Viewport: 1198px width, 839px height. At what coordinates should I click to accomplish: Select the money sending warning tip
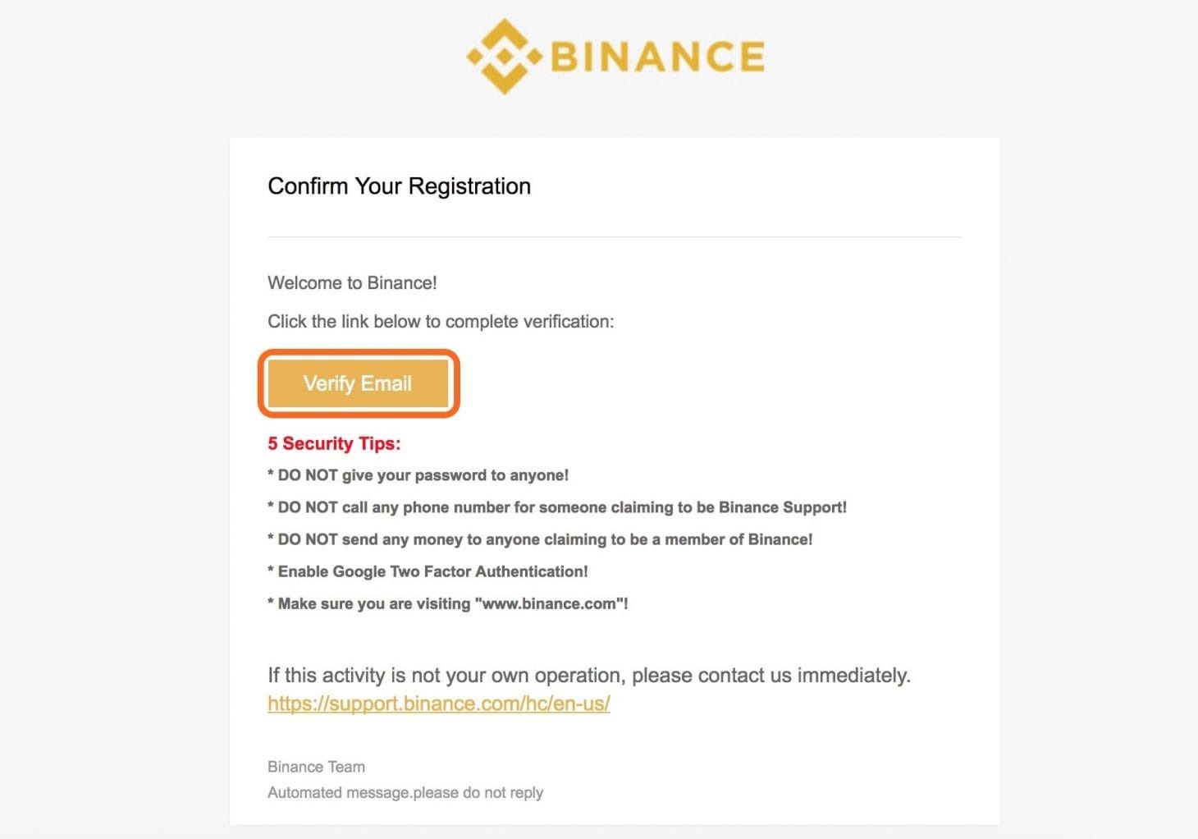[x=540, y=539]
